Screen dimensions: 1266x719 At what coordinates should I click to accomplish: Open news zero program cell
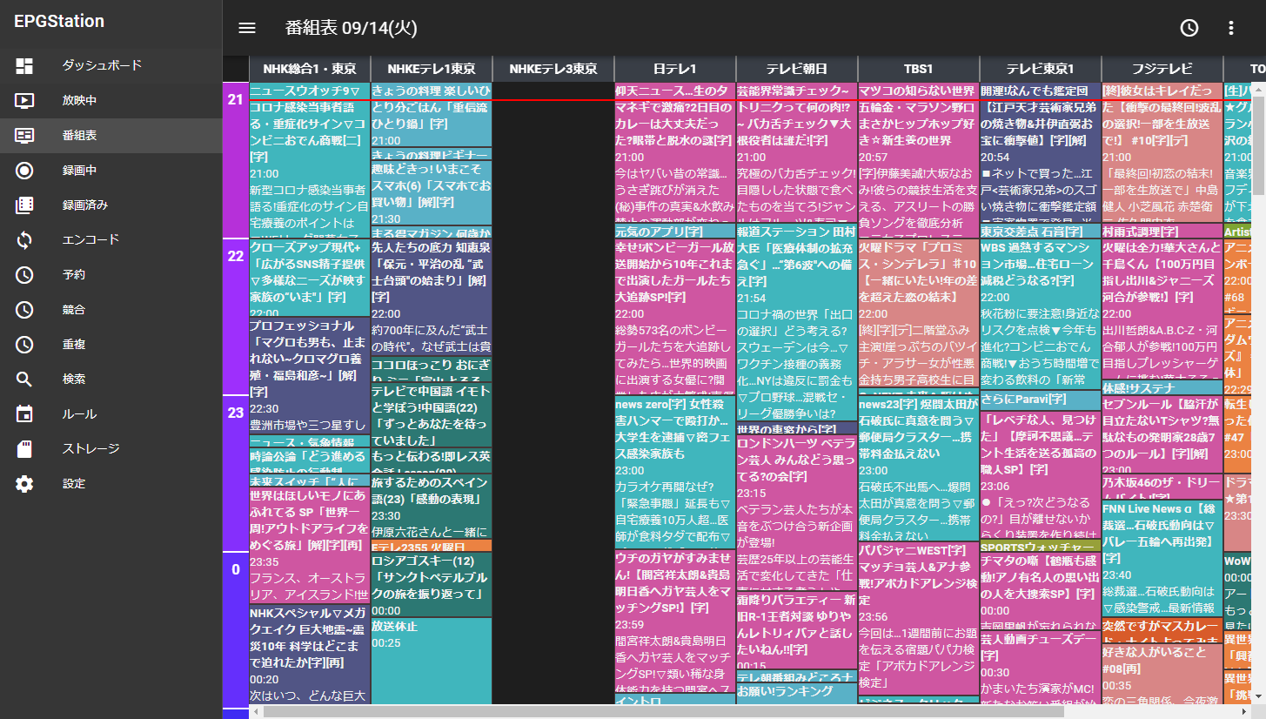[675, 473]
